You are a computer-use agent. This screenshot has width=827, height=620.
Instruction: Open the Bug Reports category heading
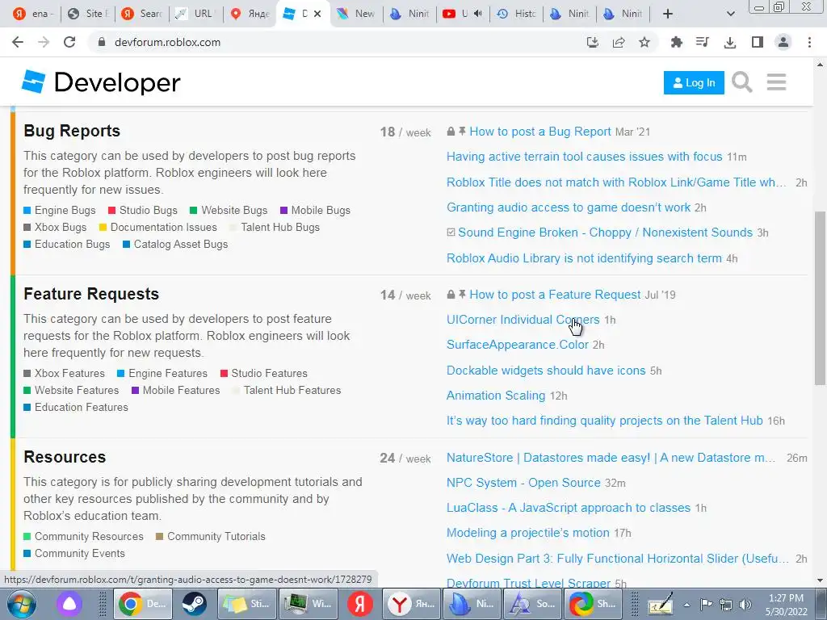pos(72,131)
